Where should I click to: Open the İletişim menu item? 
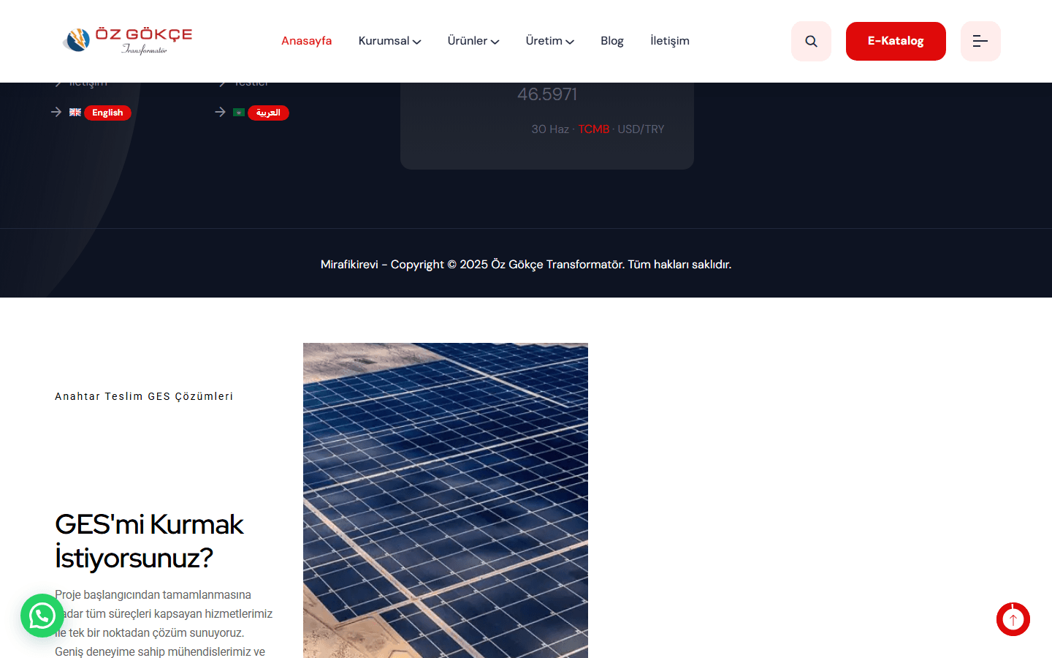point(670,41)
